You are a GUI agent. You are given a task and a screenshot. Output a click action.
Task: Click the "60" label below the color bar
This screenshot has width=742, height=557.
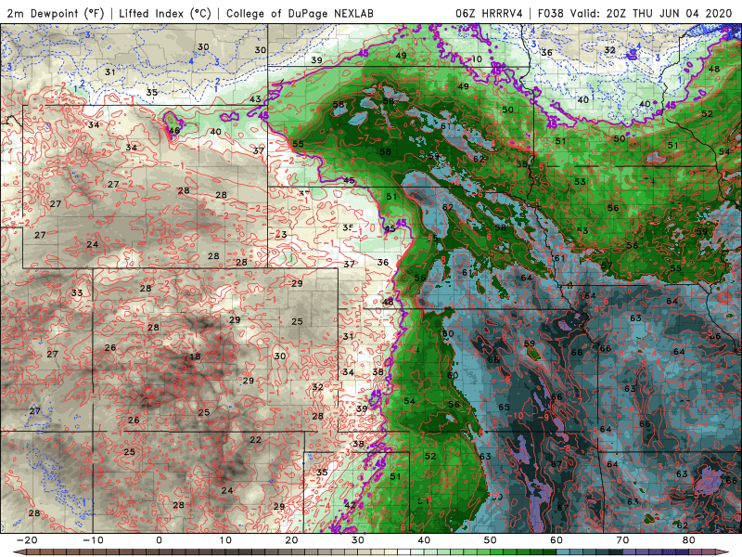[x=556, y=540]
